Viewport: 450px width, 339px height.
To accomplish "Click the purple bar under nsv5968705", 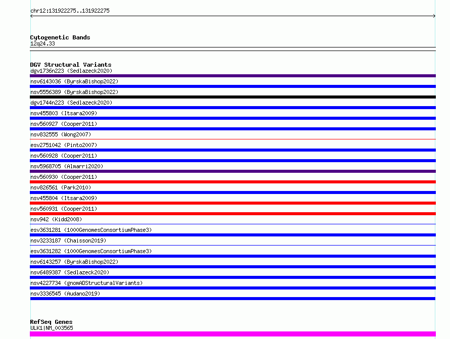I will click(233, 171).
